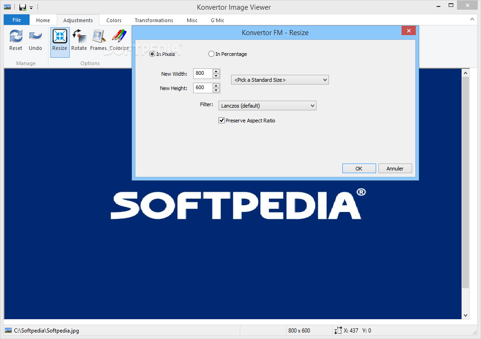Click vertical scrollbar down arrow
The height and width of the screenshot is (339, 481).
tap(465, 315)
